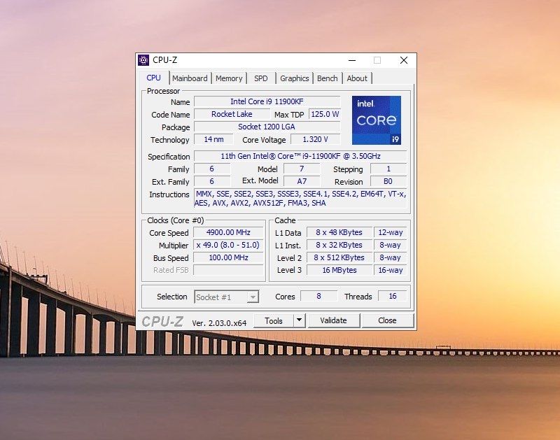The height and width of the screenshot is (440, 560).
Task: Open the Tools dropdown arrow
Action: coord(300,320)
